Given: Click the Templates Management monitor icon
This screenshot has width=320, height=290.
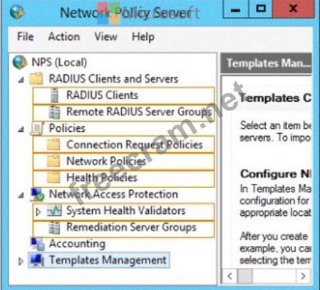Looking at the screenshot, I should click(37, 260).
